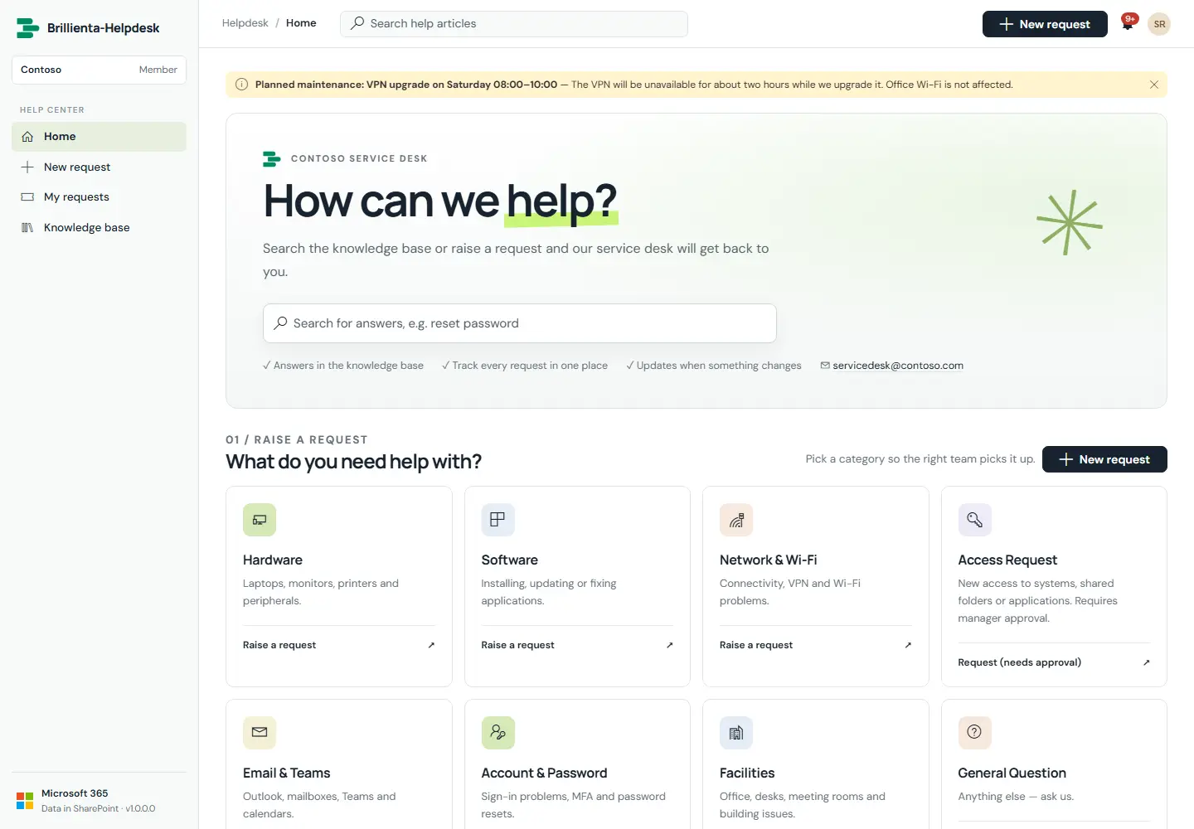Select the Account & Password card title
The width and height of the screenshot is (1194, 829).
(544, 773)
